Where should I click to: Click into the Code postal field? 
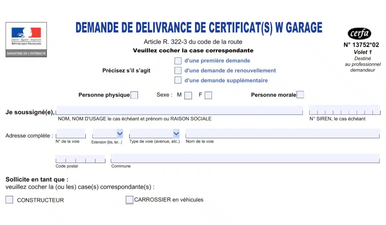click(80, 159)
